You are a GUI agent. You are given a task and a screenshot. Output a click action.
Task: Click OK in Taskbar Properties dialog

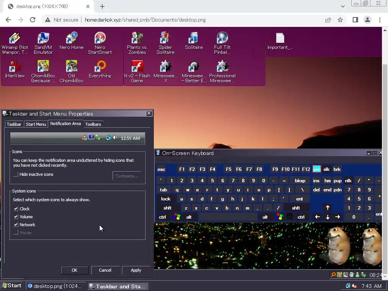tap(75, 270)
